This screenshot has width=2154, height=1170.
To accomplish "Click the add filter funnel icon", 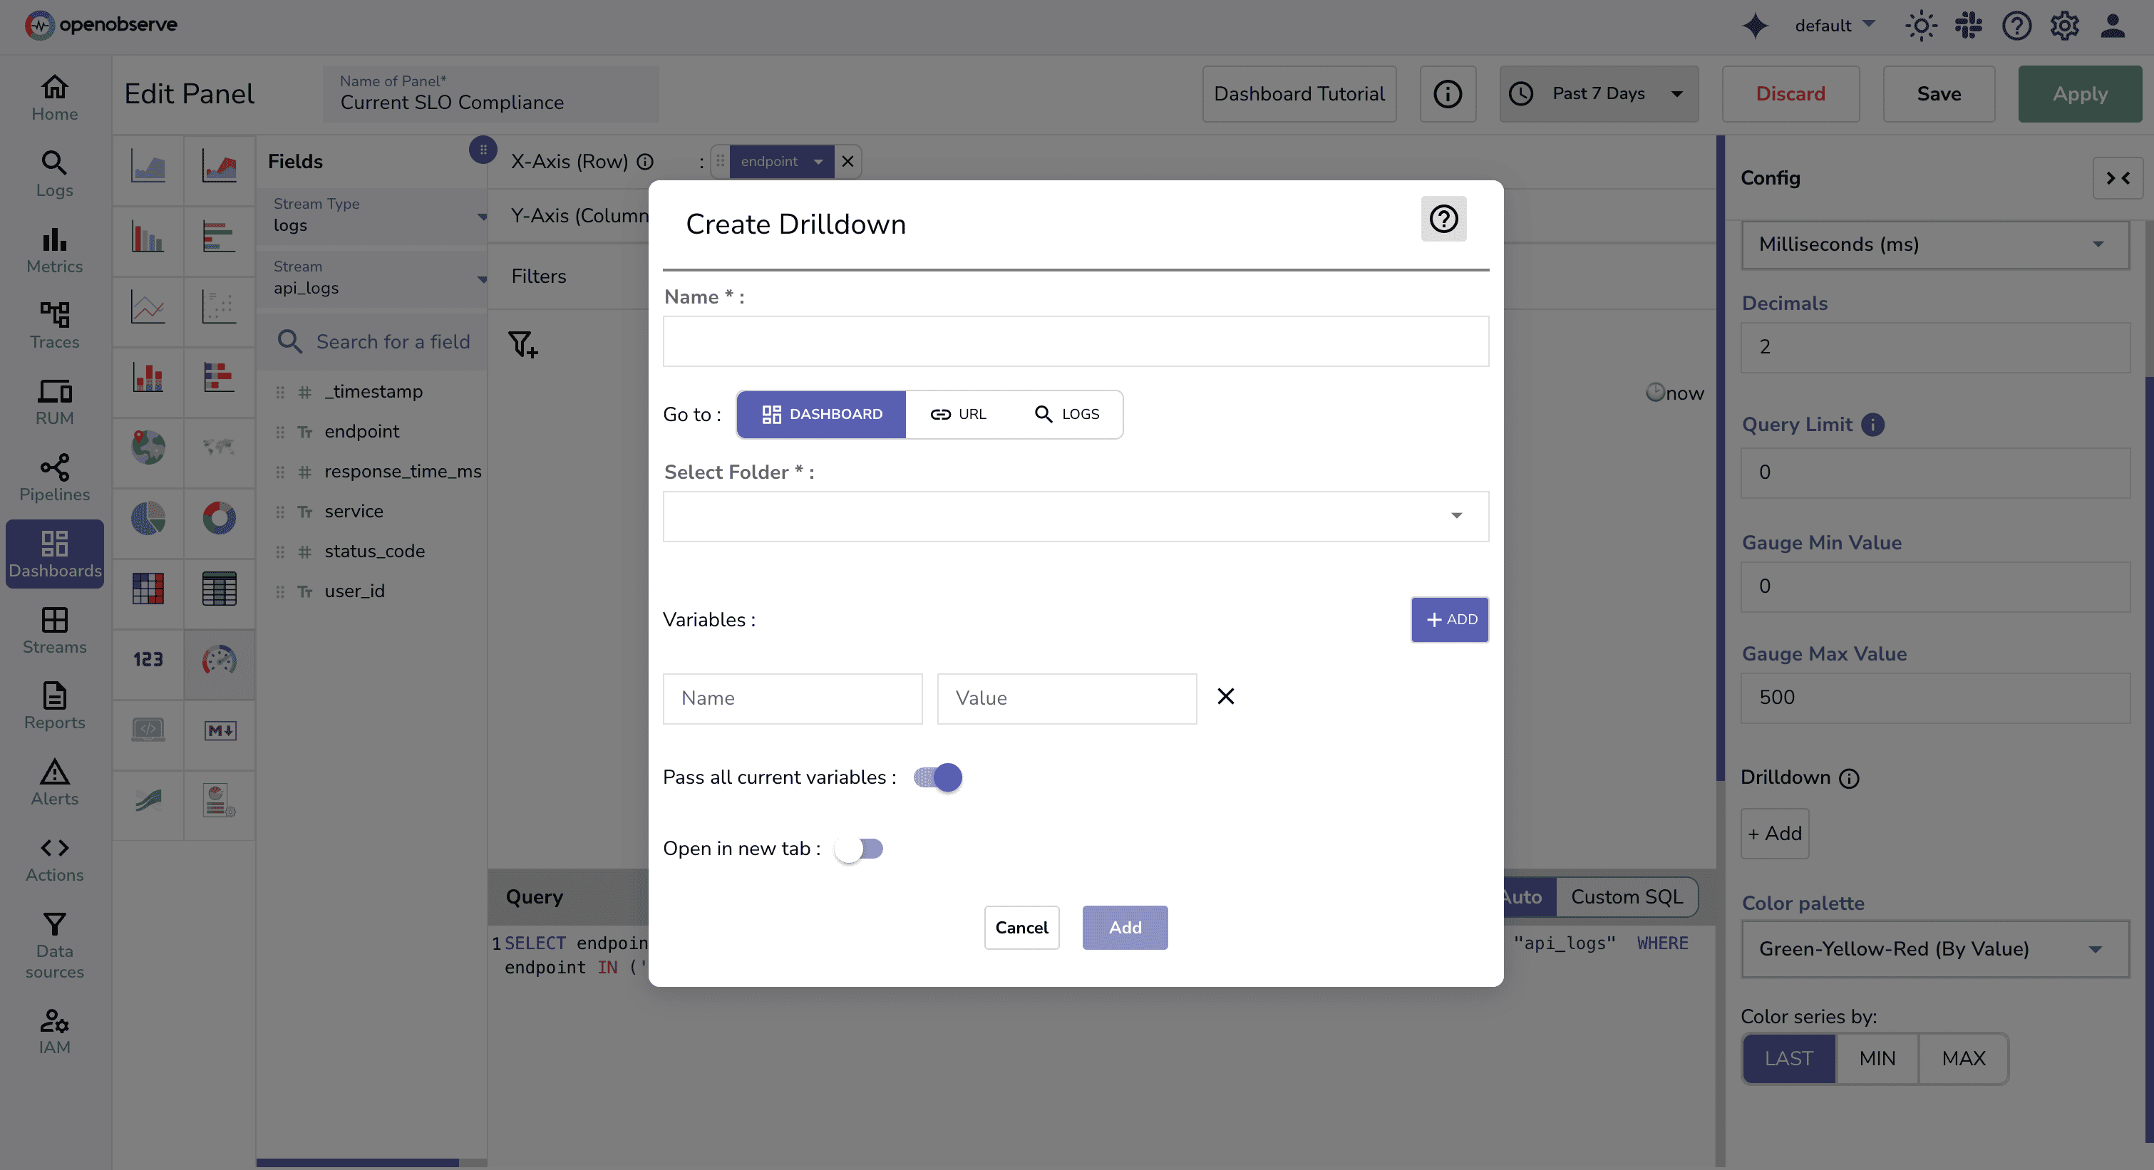I will coord(522,344).
